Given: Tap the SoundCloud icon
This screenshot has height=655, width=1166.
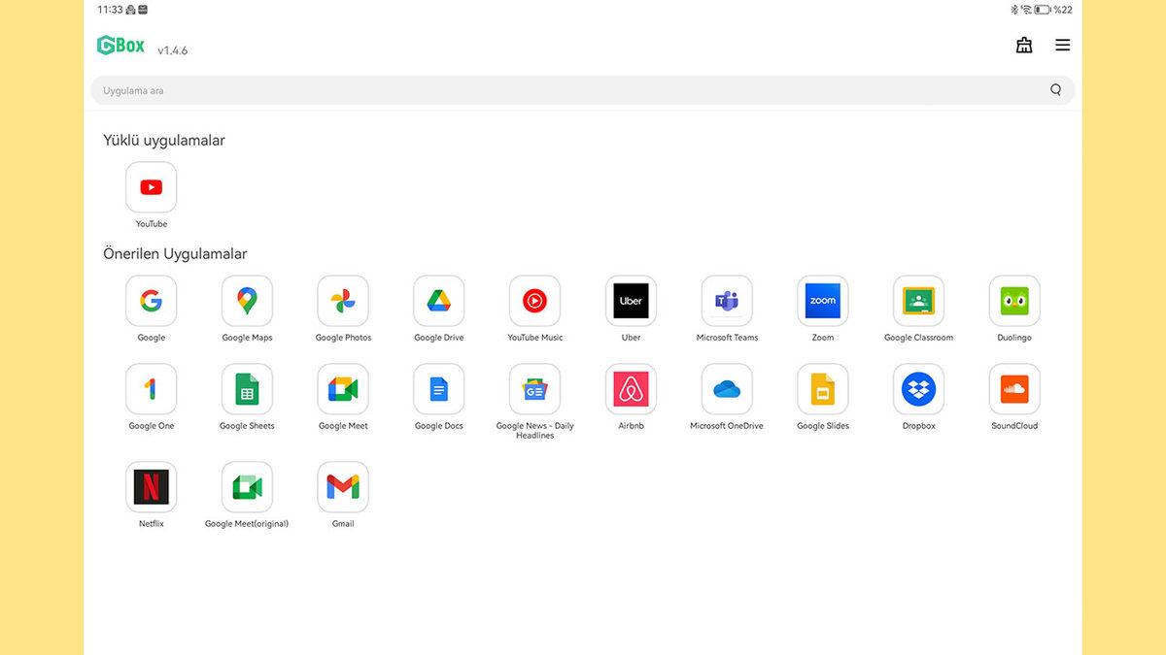Looking at the screenshot, I should [x=1014, y=389].
